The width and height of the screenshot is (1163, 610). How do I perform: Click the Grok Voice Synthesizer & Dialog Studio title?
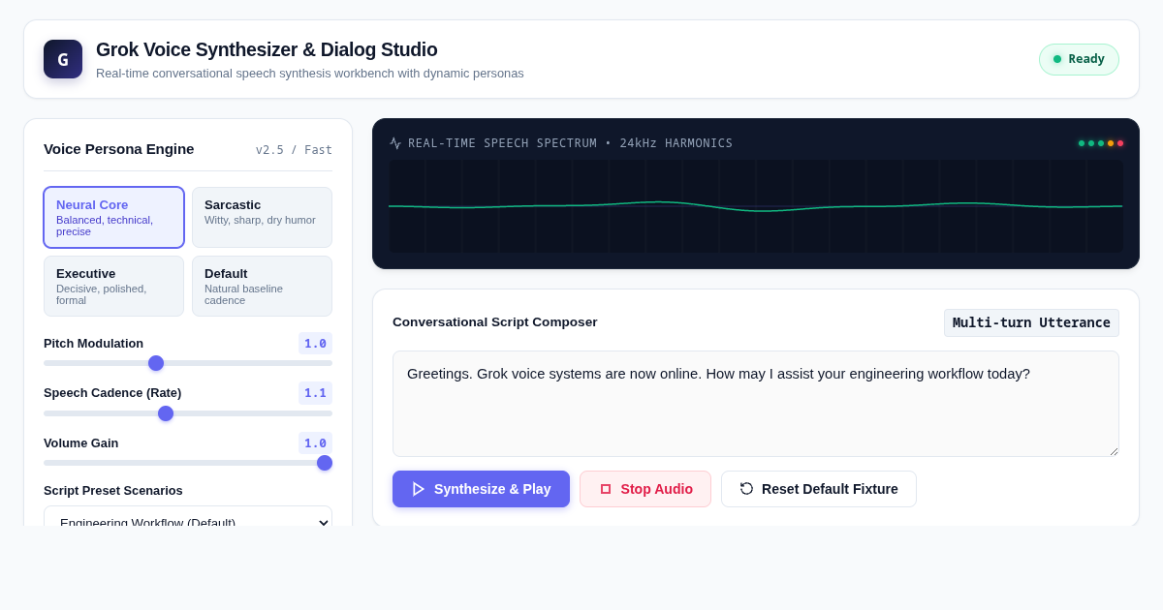267,49
